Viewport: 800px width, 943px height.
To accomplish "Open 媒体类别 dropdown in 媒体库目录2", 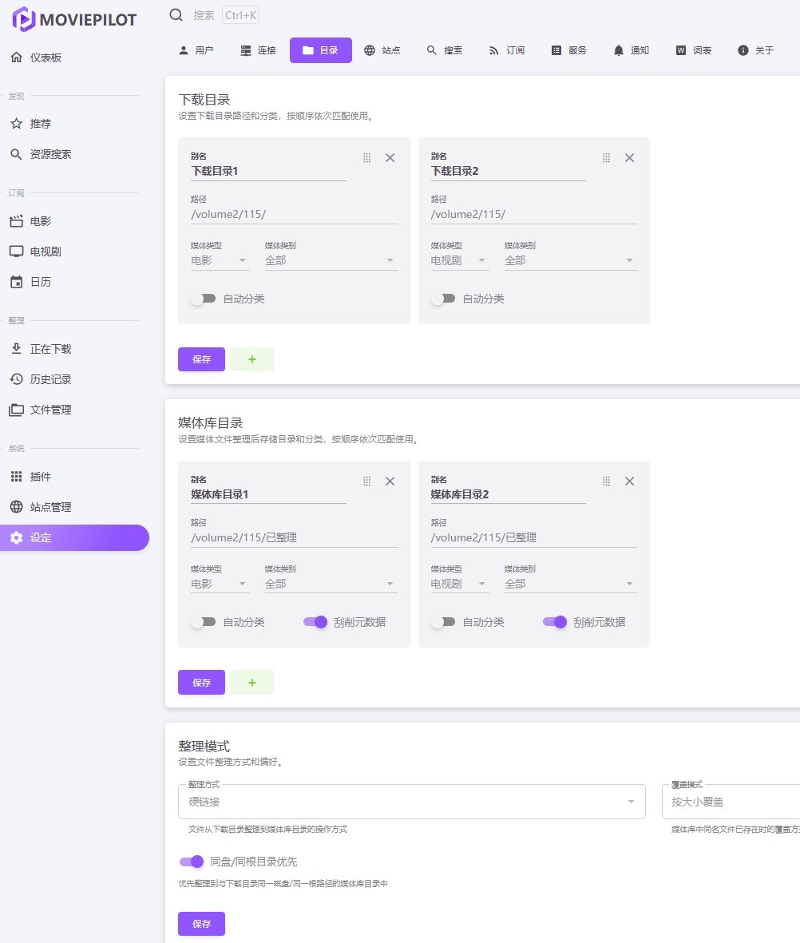I will [570, 584].
